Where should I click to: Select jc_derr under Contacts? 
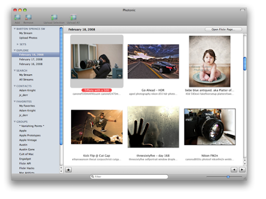coord(23,95)
